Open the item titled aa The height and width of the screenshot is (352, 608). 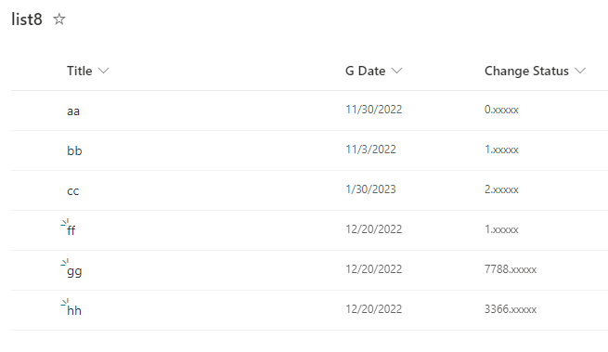[x=73, y=111]
